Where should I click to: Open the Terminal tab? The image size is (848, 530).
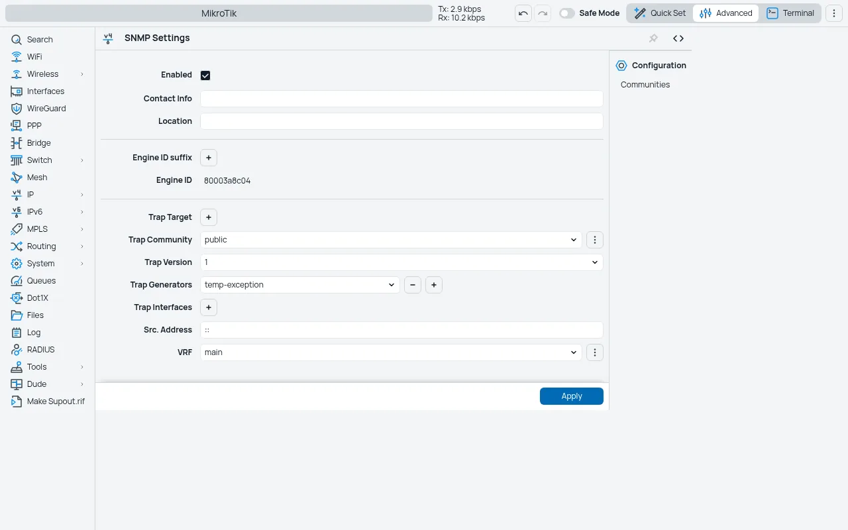(x=790, y=13)
